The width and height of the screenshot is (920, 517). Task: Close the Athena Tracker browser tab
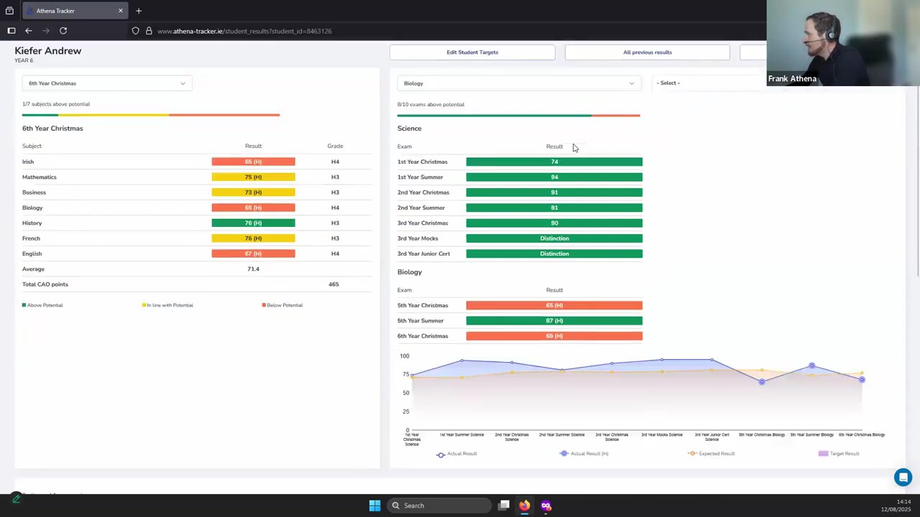click(x=121, y=11)
